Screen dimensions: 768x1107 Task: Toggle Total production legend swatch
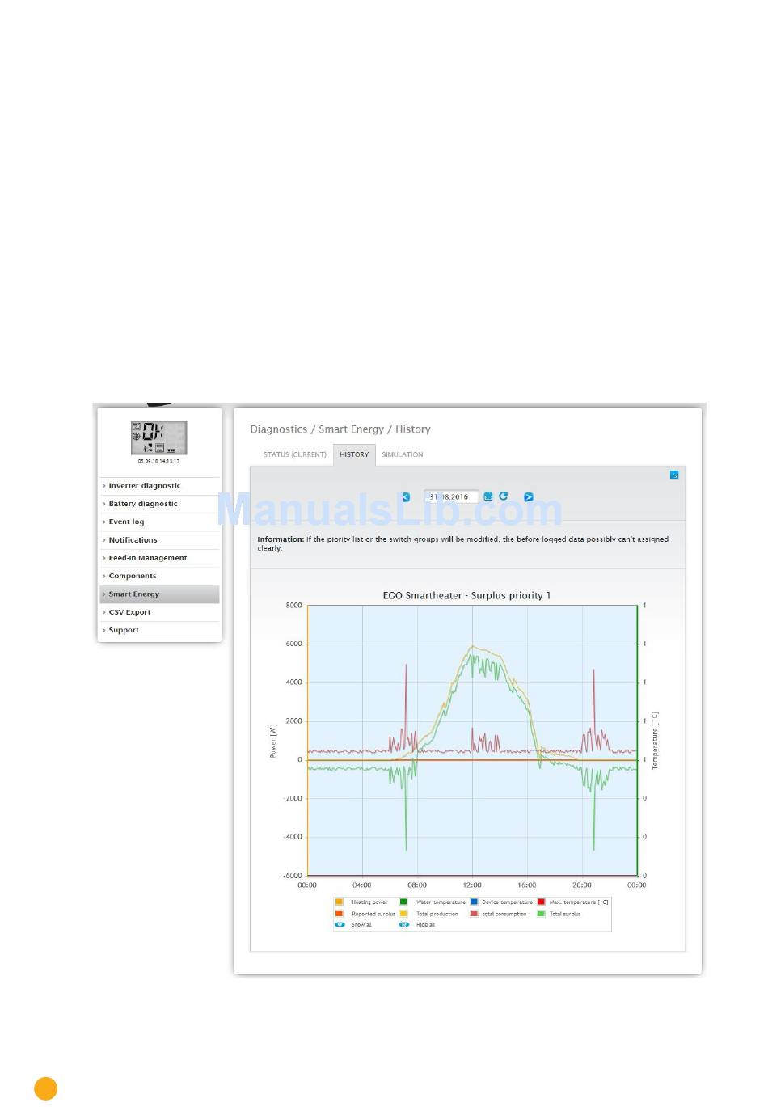pos(403,914)
